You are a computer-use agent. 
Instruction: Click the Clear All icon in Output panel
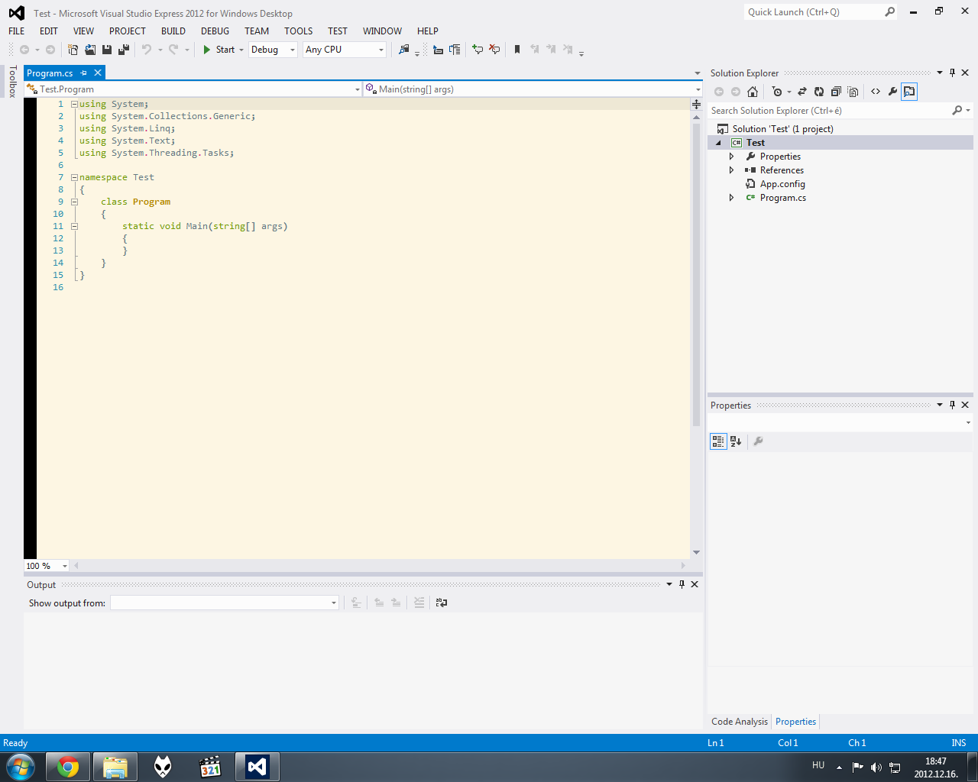[419, 603]
